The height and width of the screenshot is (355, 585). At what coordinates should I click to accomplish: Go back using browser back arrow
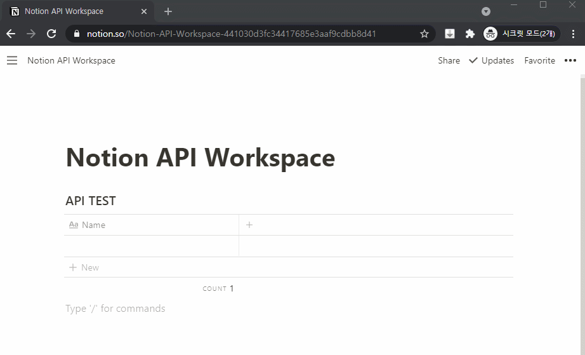pos(11,34)
